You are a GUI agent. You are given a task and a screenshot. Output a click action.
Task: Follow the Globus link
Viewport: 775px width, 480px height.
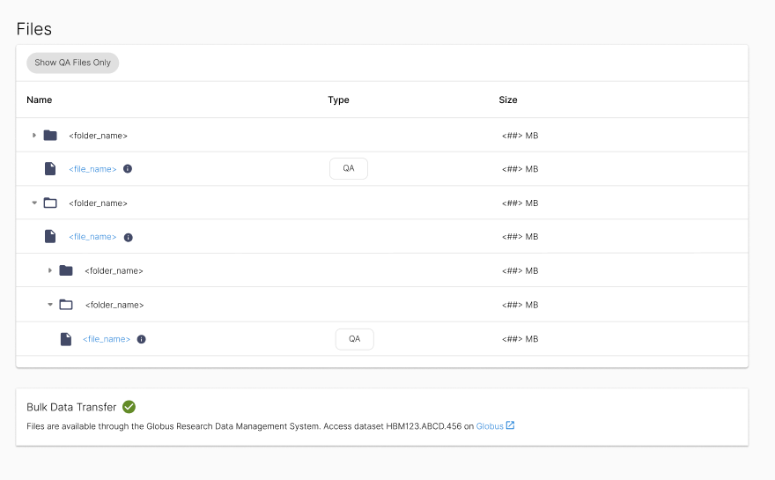tap(490, 426)
